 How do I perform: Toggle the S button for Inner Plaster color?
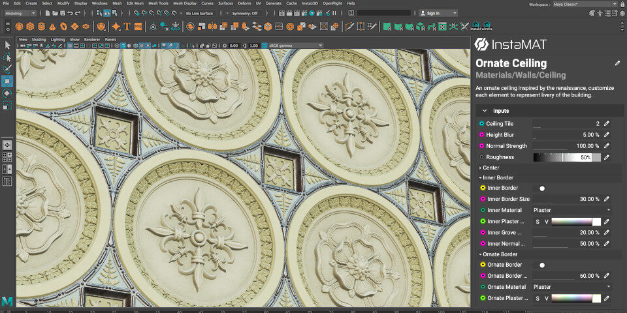[x=538, y=222]
